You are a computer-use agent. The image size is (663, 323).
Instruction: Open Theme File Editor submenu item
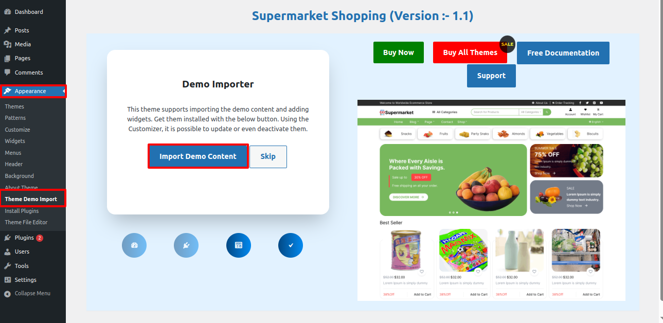click(26, 222)
